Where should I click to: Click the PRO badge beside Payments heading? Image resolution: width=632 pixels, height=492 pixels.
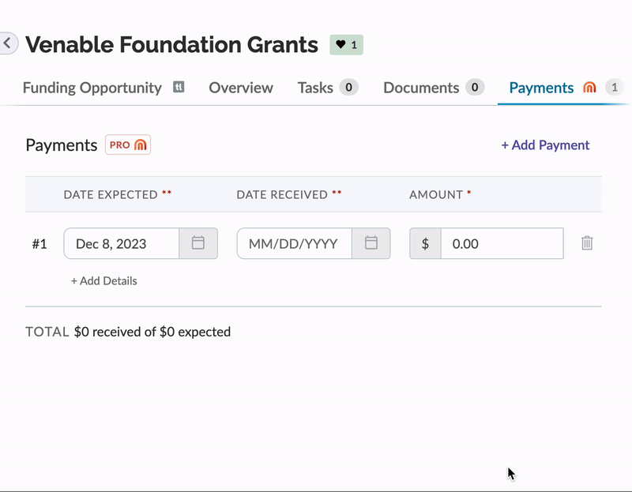128,145
